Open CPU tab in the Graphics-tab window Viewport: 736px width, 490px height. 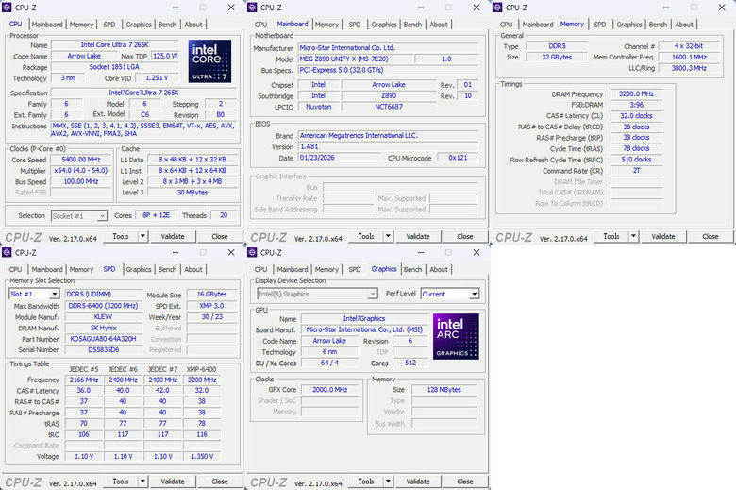click(x=261, y=270)
